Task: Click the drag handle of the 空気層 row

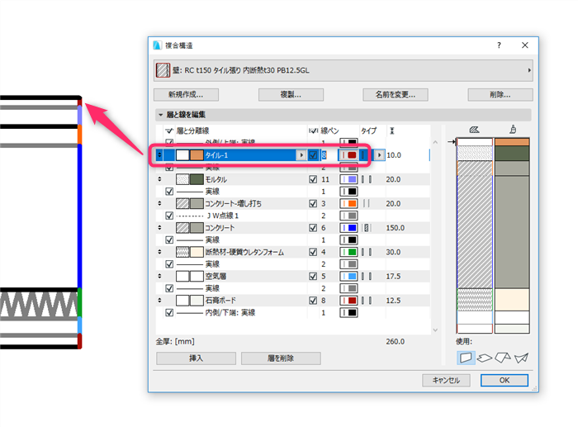Action: (x=159, y=276)
